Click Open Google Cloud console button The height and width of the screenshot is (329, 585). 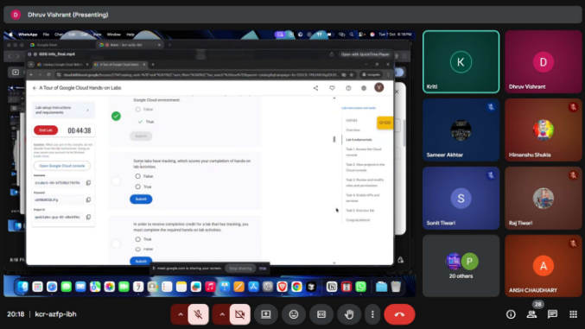[x=62, y=166]
